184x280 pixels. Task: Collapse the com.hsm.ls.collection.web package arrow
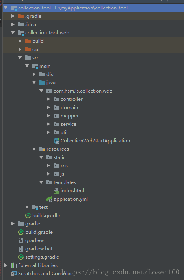(41, 91)
